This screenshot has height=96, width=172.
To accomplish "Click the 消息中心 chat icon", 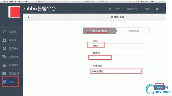I will [x=4, y=57].
